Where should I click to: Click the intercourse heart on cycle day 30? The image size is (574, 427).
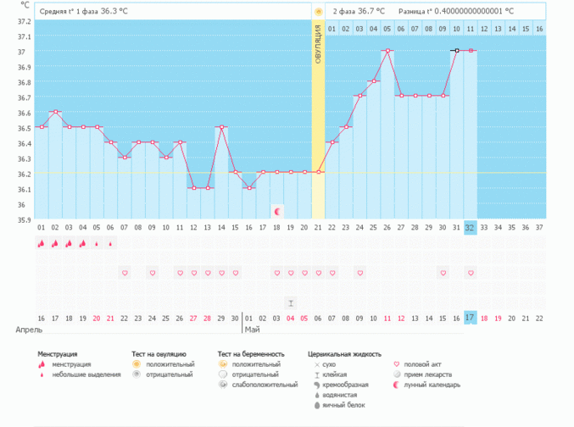(x=443, y=273)
